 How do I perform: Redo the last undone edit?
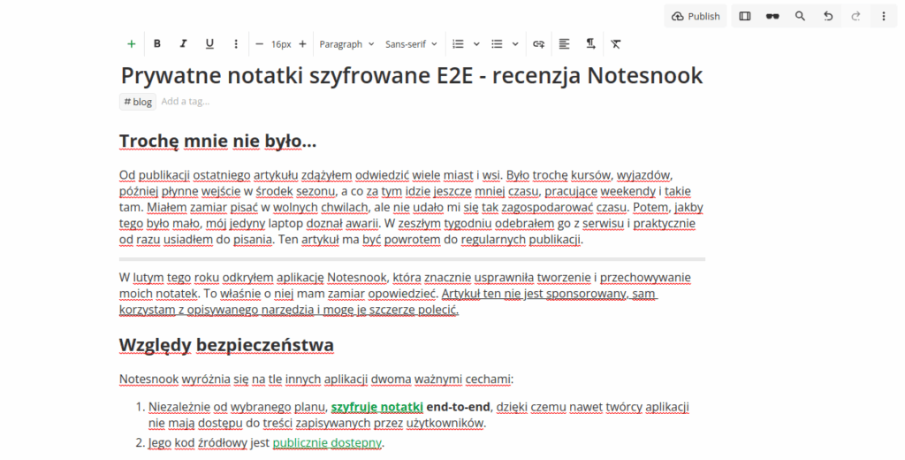(856, 16)
